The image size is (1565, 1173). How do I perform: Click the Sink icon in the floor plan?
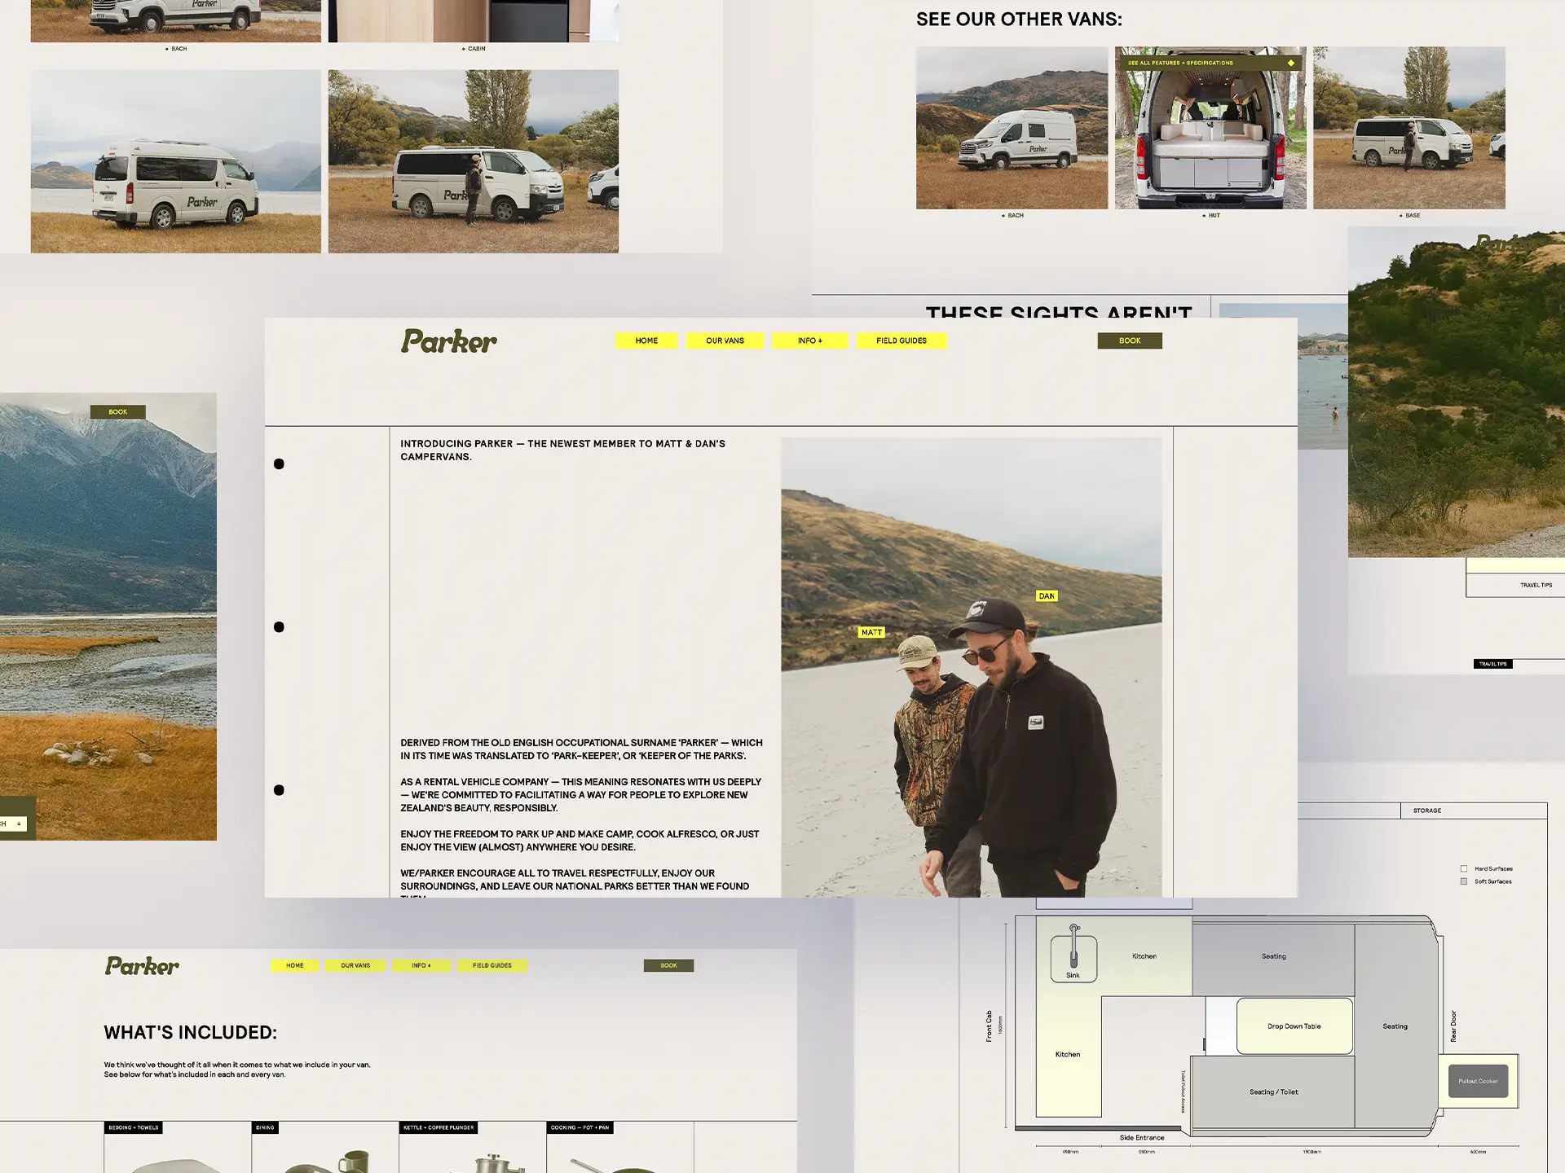coord(1073,953)
